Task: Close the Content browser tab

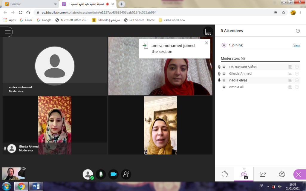Action: click(x=55, y=4)
